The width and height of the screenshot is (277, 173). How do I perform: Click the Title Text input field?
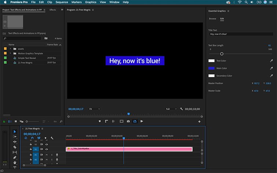coord(240,34)
